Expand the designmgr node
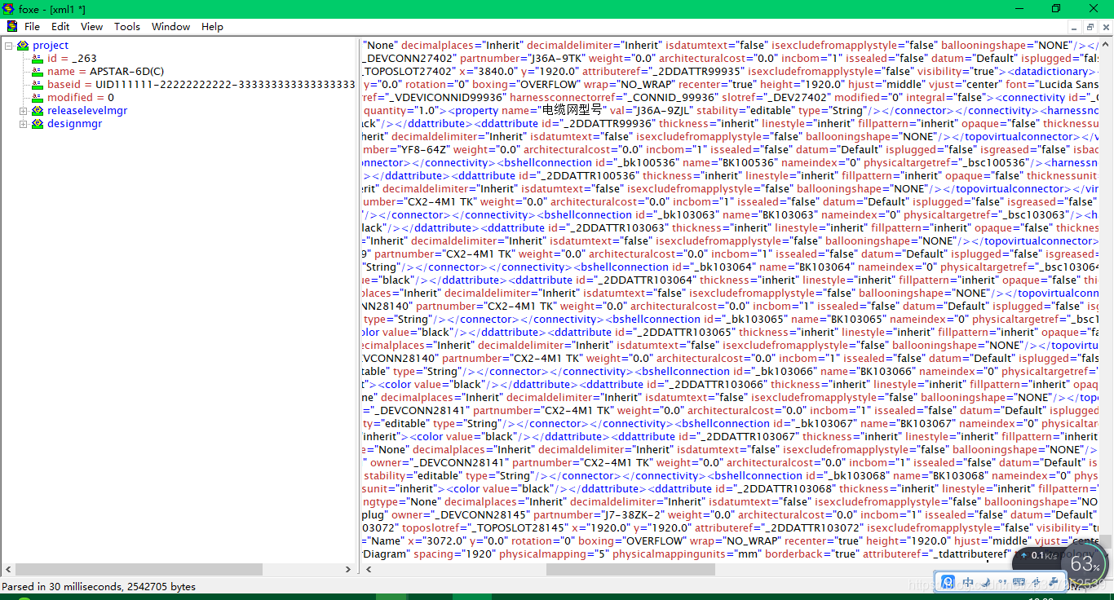The height and width of the screenshot is (600, 1114). [23, 123]
